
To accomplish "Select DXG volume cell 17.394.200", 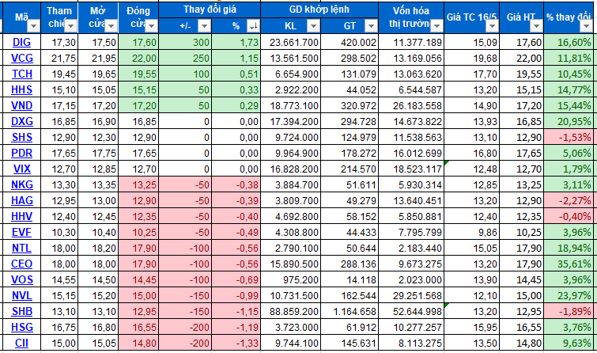I will point(290,122).
